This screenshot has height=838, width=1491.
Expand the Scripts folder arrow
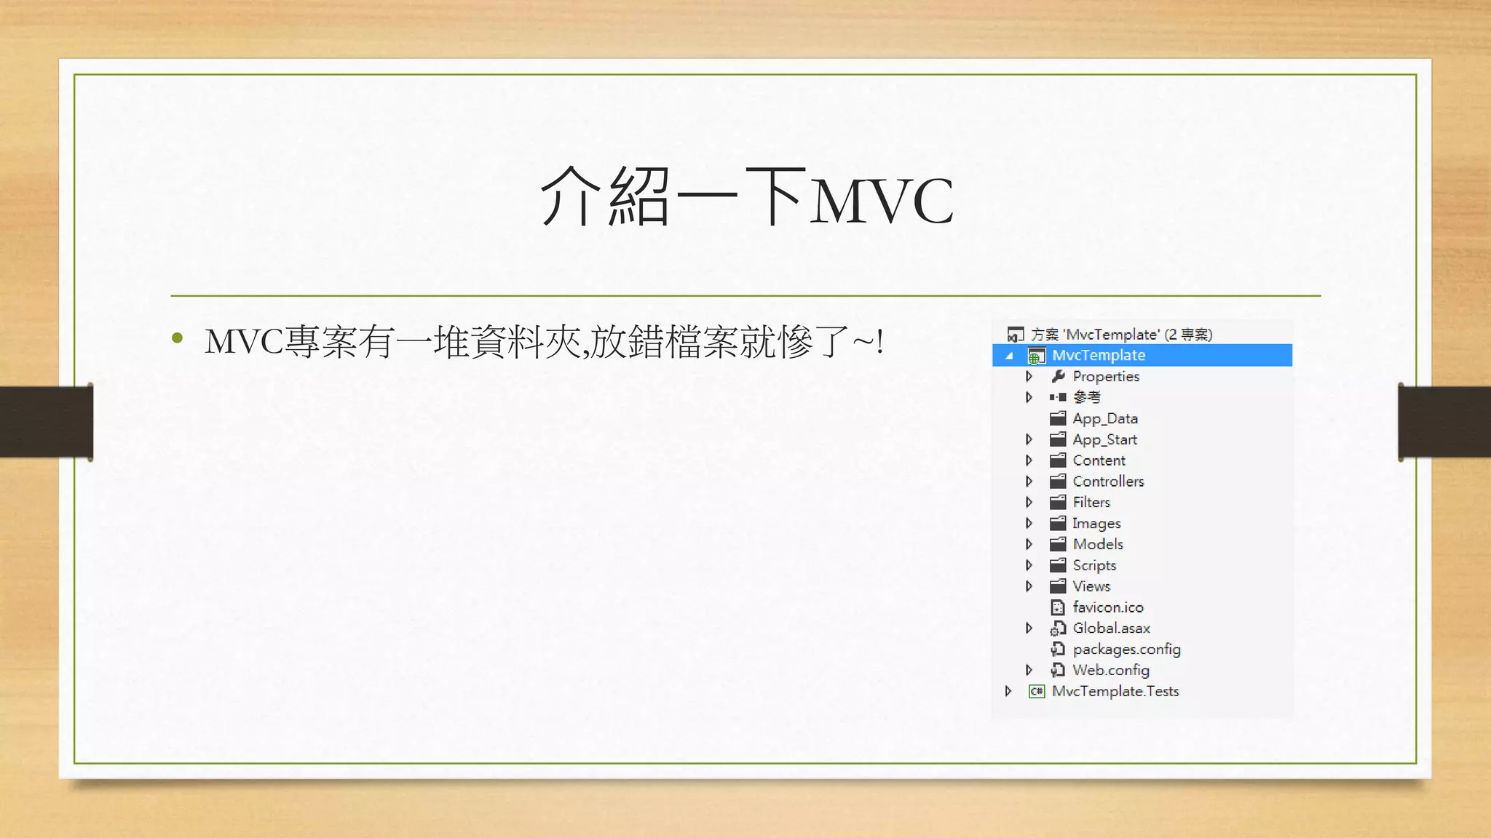click(x=1029, y=565)
